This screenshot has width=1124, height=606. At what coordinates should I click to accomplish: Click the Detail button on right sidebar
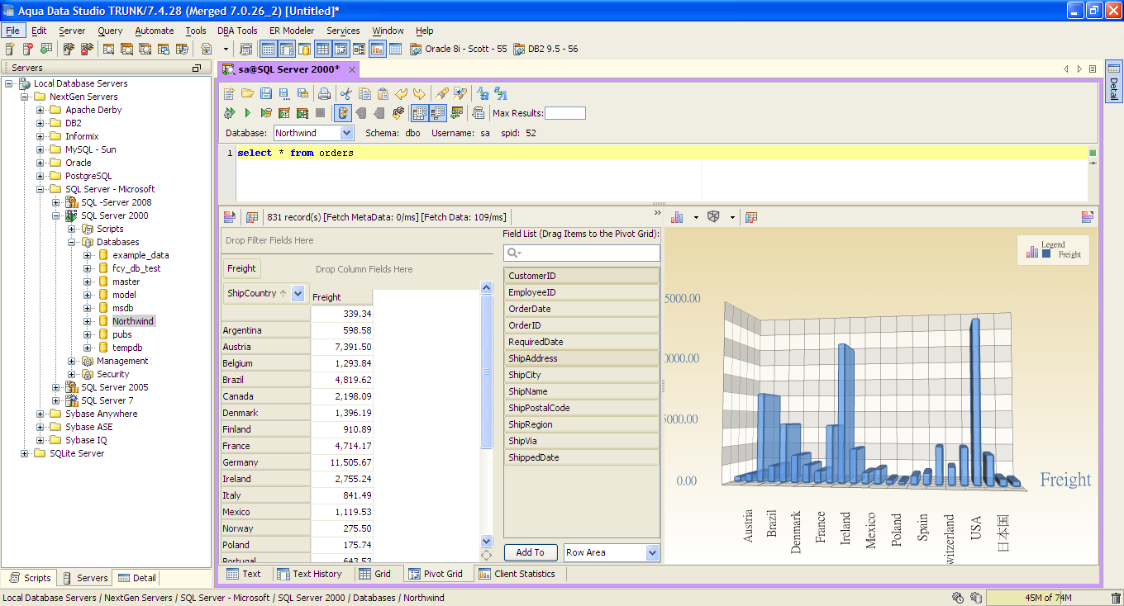click(1113, 83)
